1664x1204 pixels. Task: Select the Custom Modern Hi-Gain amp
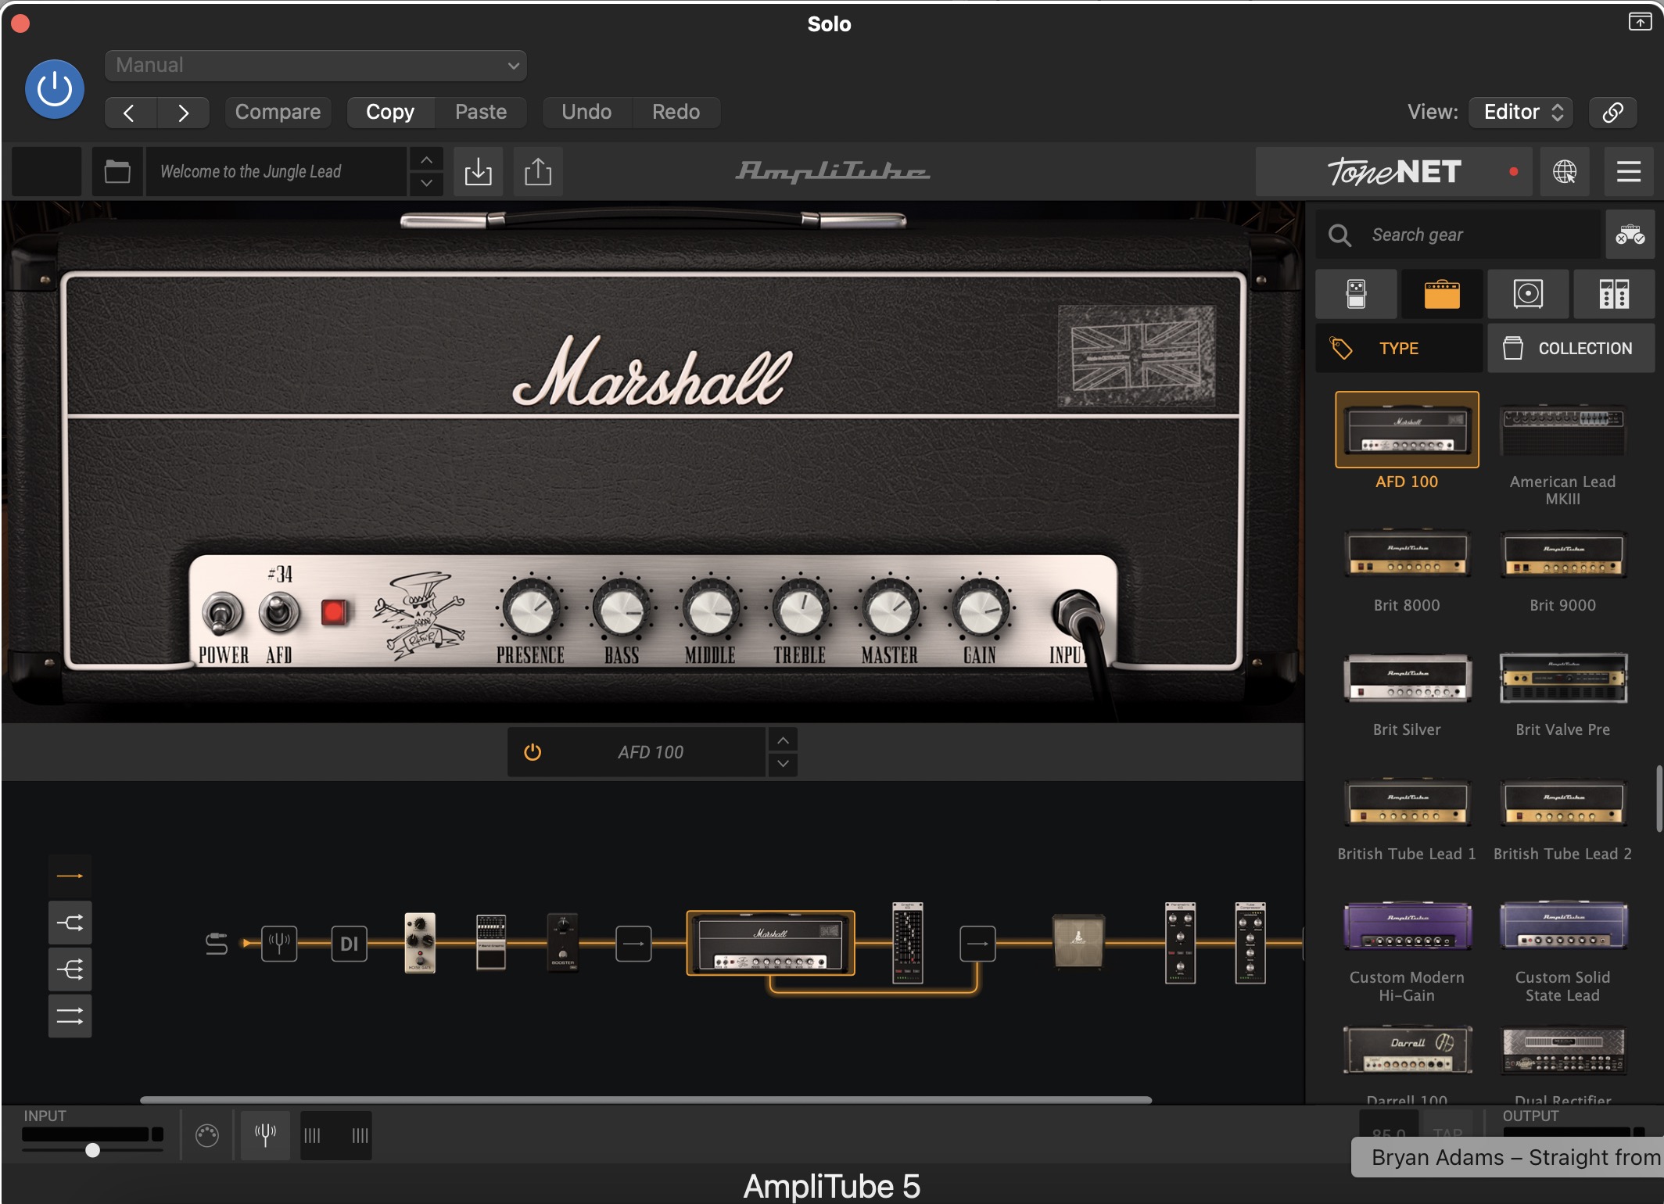tap(1407, 926)
